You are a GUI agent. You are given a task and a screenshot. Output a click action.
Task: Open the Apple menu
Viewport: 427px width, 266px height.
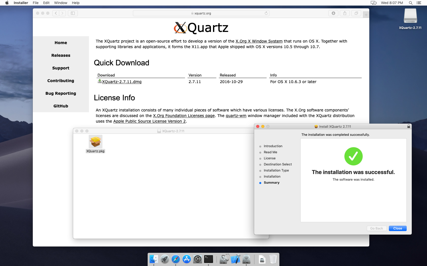7,3
